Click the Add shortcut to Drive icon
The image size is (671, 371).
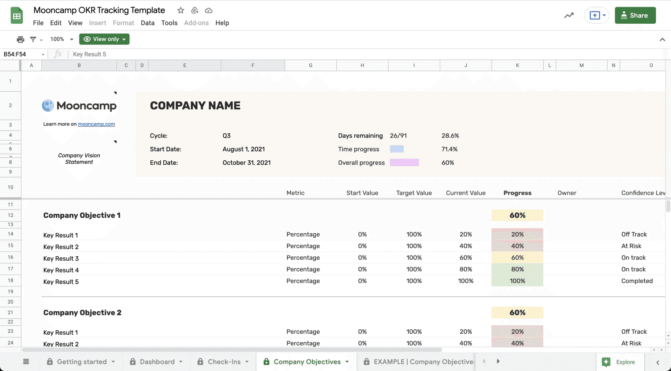click(195, 10)
